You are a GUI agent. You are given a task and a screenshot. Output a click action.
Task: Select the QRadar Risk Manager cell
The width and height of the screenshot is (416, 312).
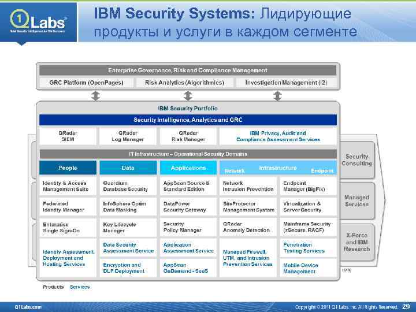click(188, 136)
